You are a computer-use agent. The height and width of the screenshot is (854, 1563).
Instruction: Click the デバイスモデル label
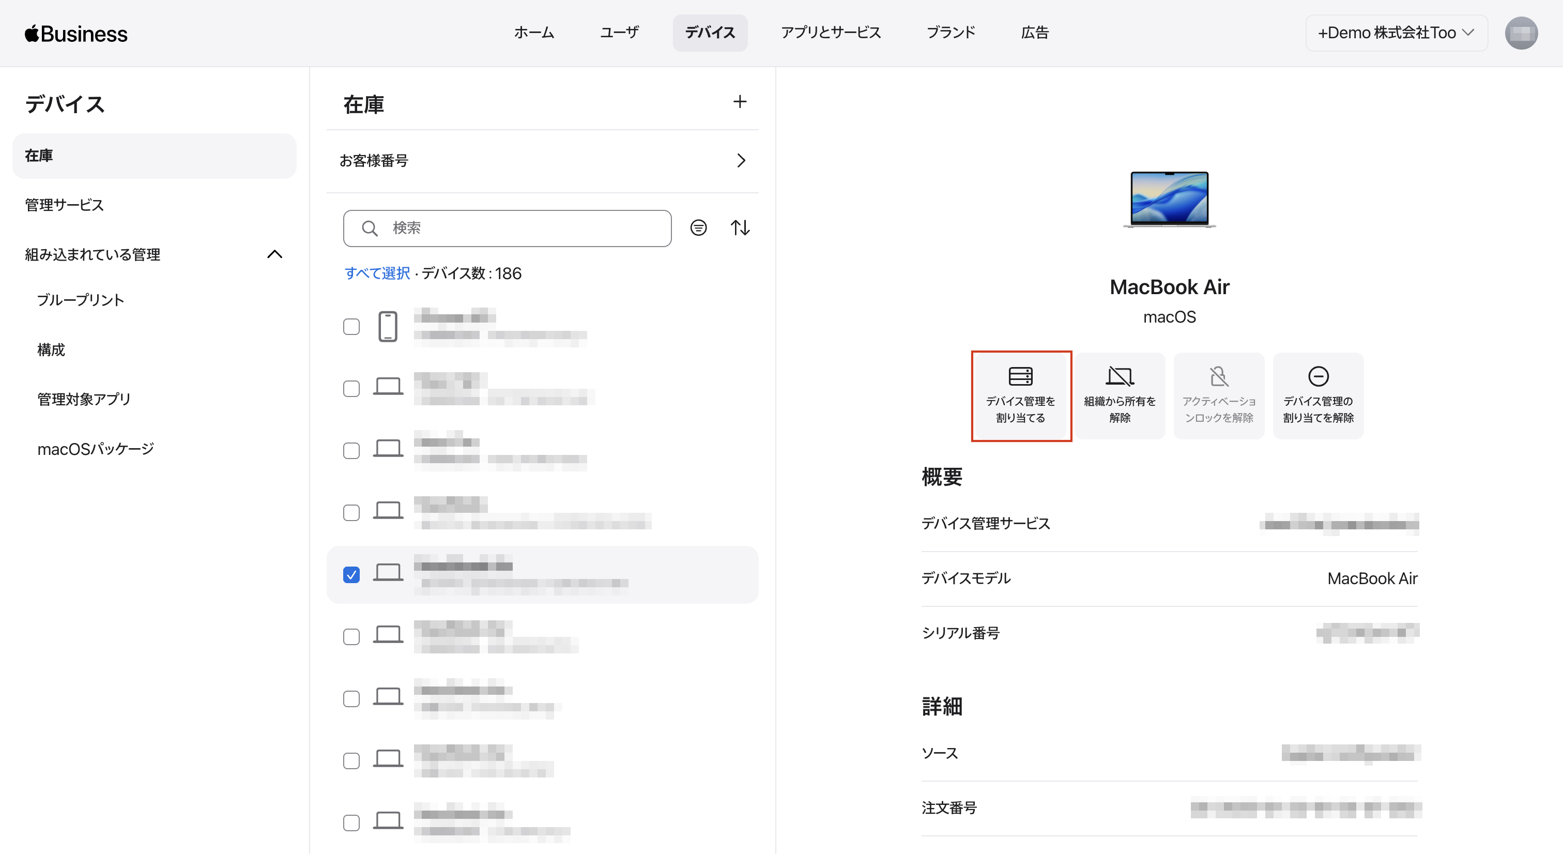pyautogui.click(x=966, y=578)
